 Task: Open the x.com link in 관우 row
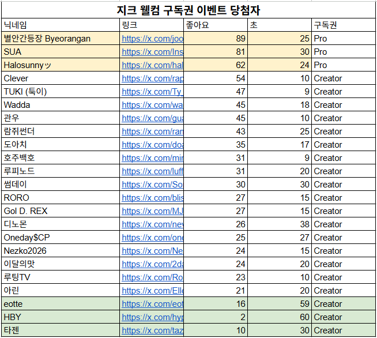click(152, 118)
